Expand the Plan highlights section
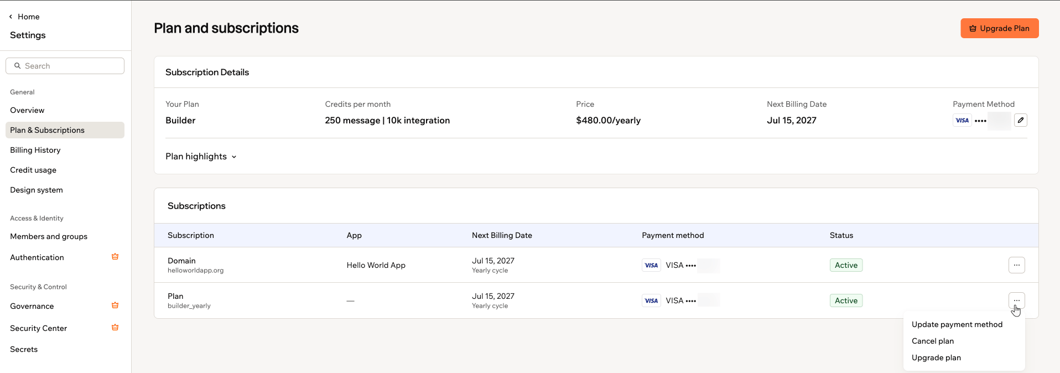1060x373 pixels. click(201, 157)
